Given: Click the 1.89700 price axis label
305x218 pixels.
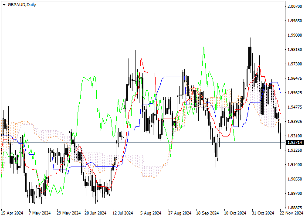Looking at the screenshot, I should 295,194.
